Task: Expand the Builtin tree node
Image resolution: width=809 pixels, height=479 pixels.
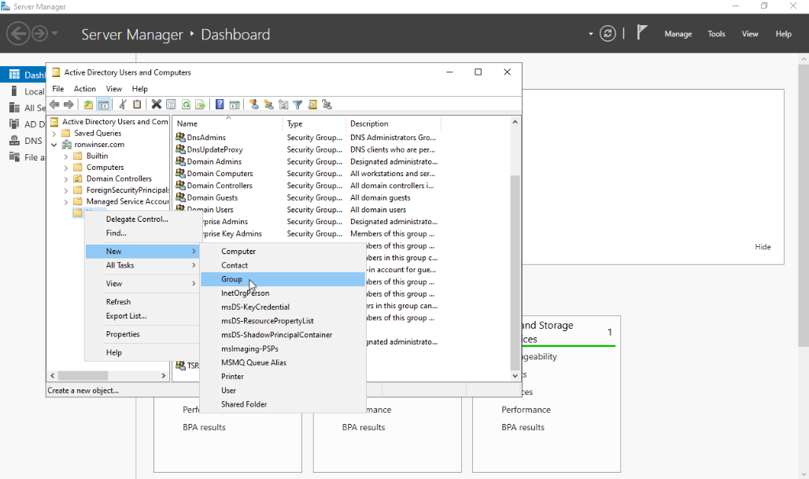Action: tap(66, 157)
